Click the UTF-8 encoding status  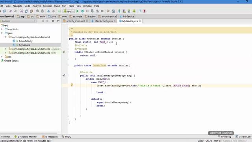pos(218,140)
